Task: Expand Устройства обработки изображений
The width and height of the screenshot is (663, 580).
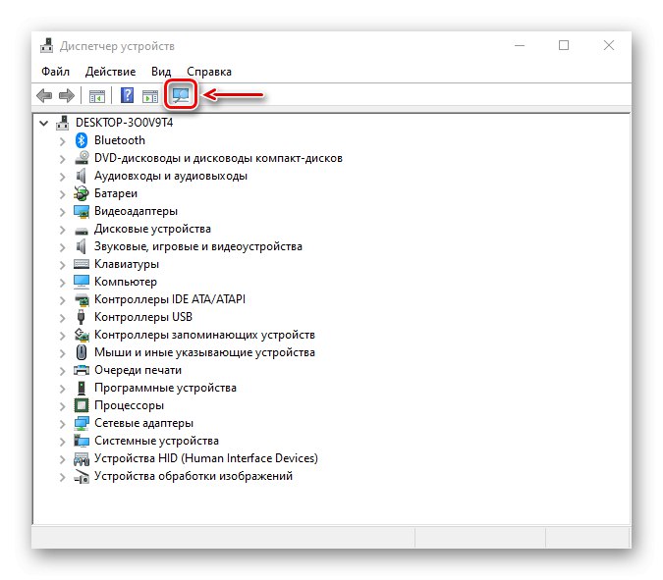Action: click(x=63, y=477)
